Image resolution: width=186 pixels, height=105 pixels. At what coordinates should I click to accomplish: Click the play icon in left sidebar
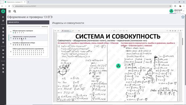coord(3,17)
